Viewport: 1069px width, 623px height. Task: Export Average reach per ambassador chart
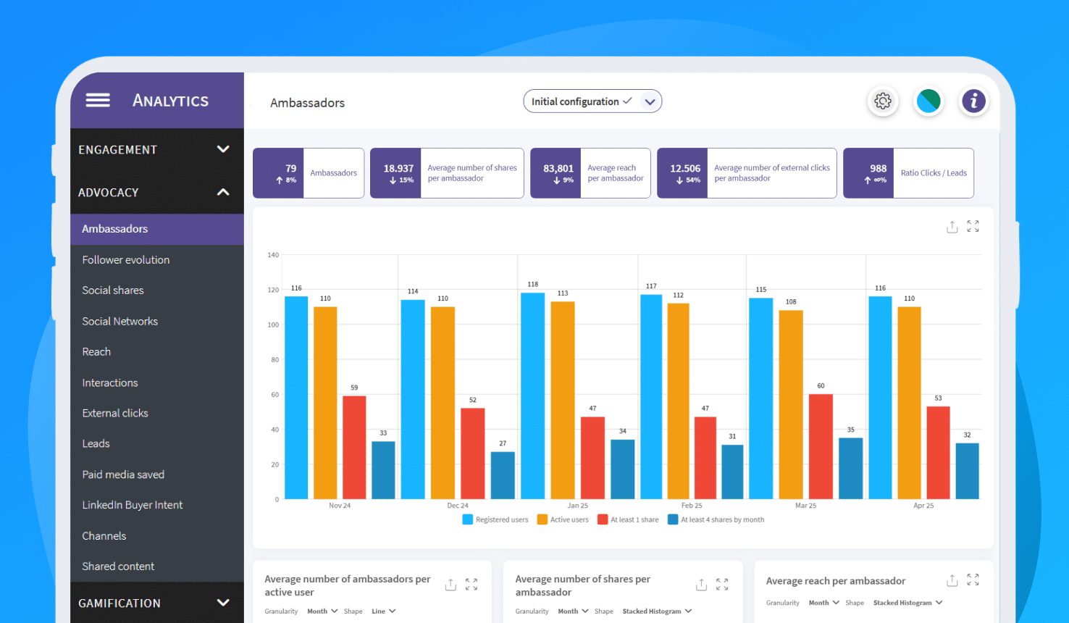pyautogui.click(x=952, y=580)
